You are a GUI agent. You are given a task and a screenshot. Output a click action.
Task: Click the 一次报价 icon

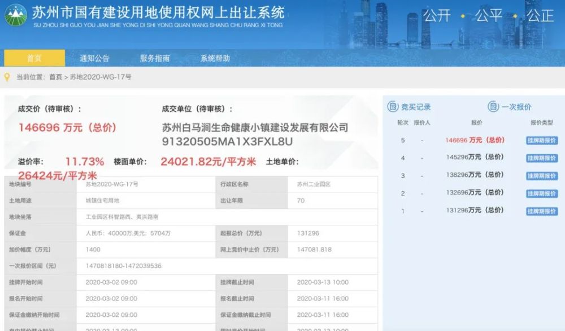493,107
